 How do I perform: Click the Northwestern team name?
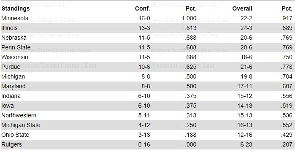(19, 115)
